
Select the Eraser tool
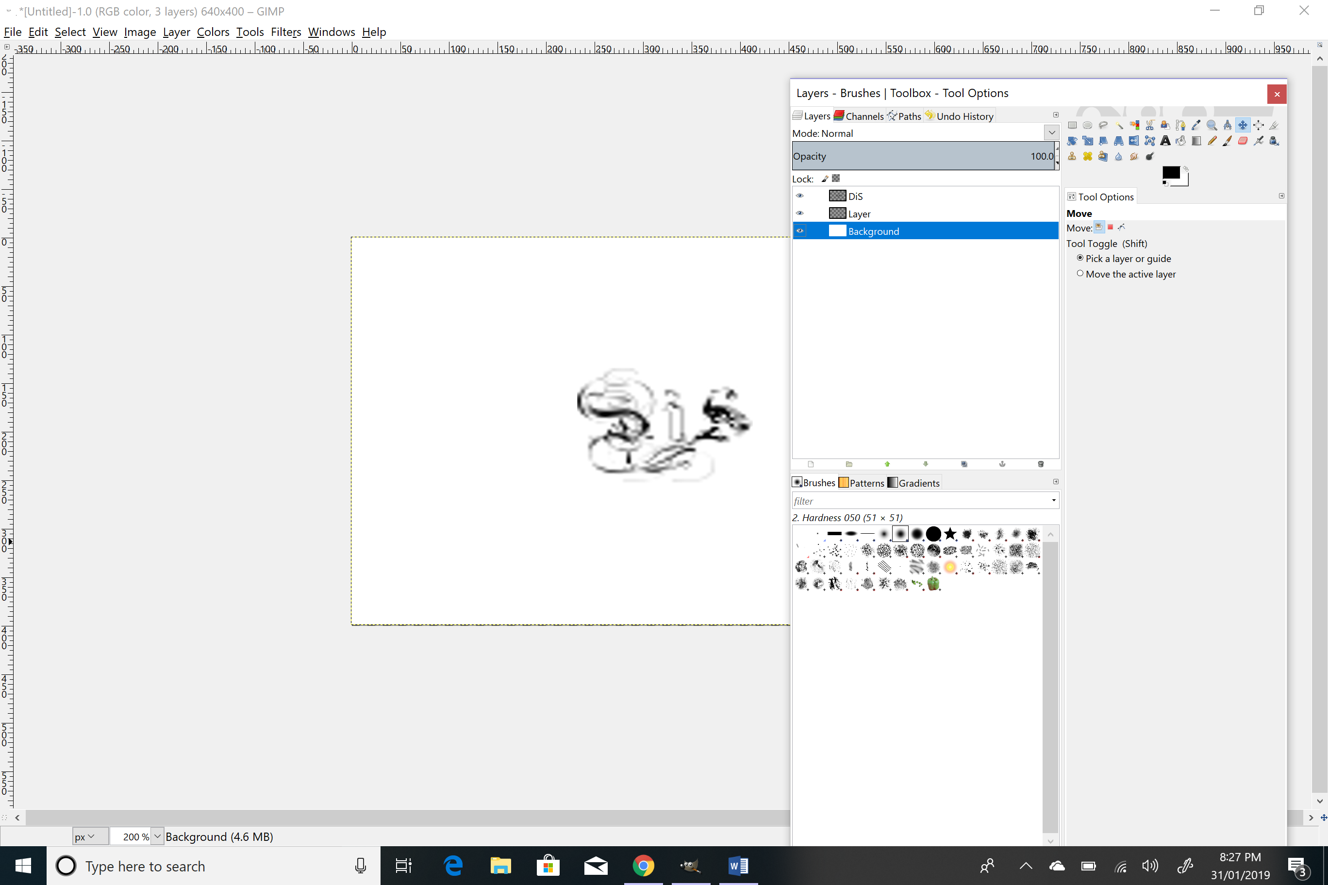[x=1243, y=141]
